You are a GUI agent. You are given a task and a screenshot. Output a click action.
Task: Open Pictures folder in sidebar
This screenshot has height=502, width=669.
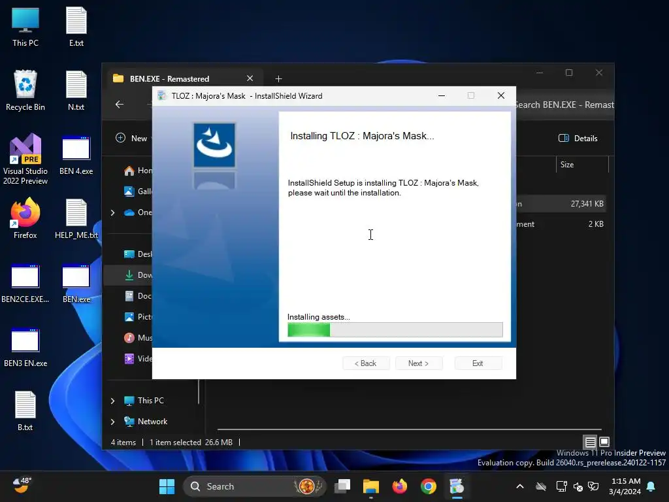(137, 317)
